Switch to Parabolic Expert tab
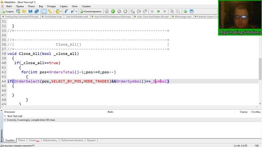 [x=206, y=17]
